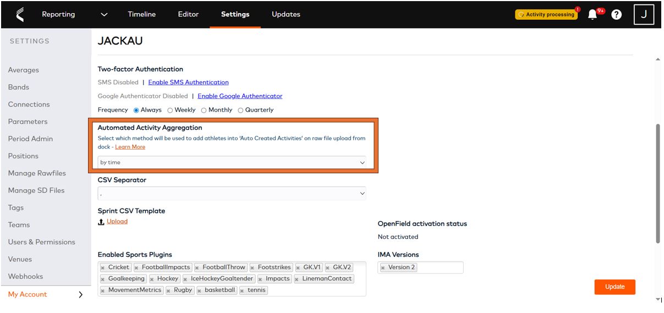Open Manage Rawfiles
This screenshot has height=313, width=664.
click(x=37, y=173)
